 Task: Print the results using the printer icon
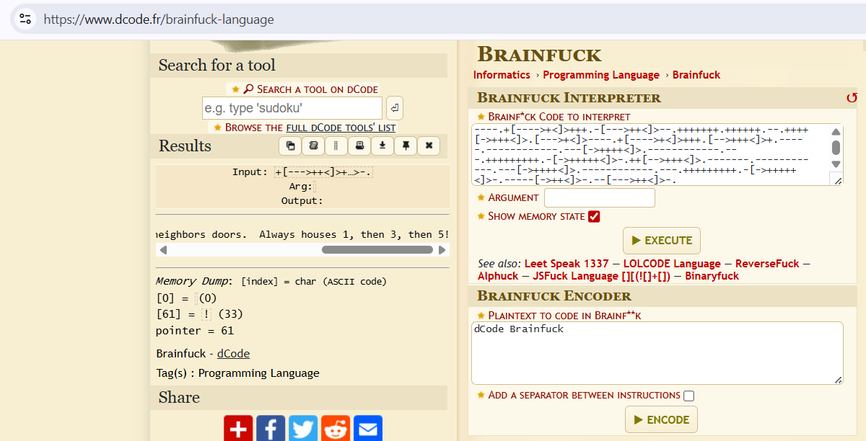pyautogui.click(x=359, y=146)
